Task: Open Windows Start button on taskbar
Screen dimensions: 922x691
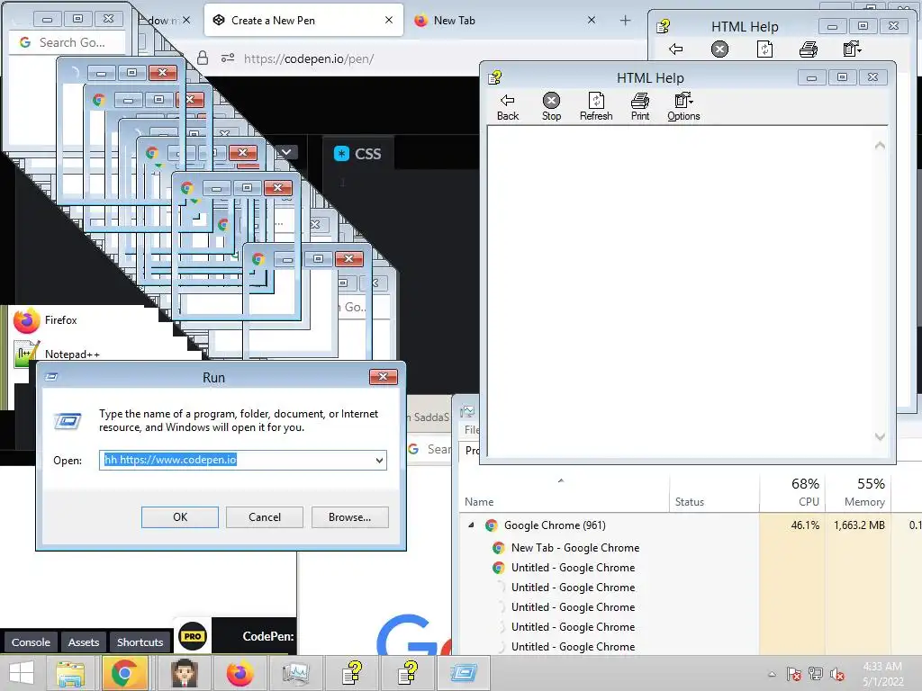Action: click(x=22, y=673)
